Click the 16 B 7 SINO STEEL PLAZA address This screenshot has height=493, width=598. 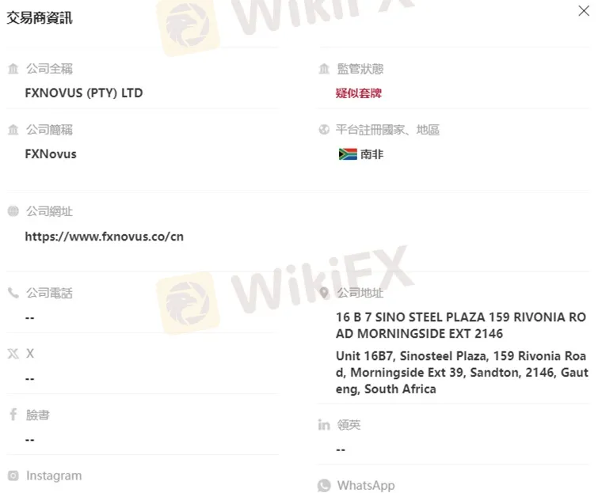(x=461, y=325)
